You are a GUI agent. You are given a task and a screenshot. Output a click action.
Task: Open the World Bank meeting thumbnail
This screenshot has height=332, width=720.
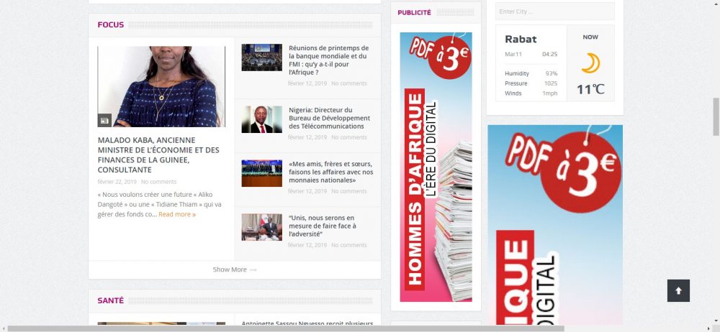[261, 57]
